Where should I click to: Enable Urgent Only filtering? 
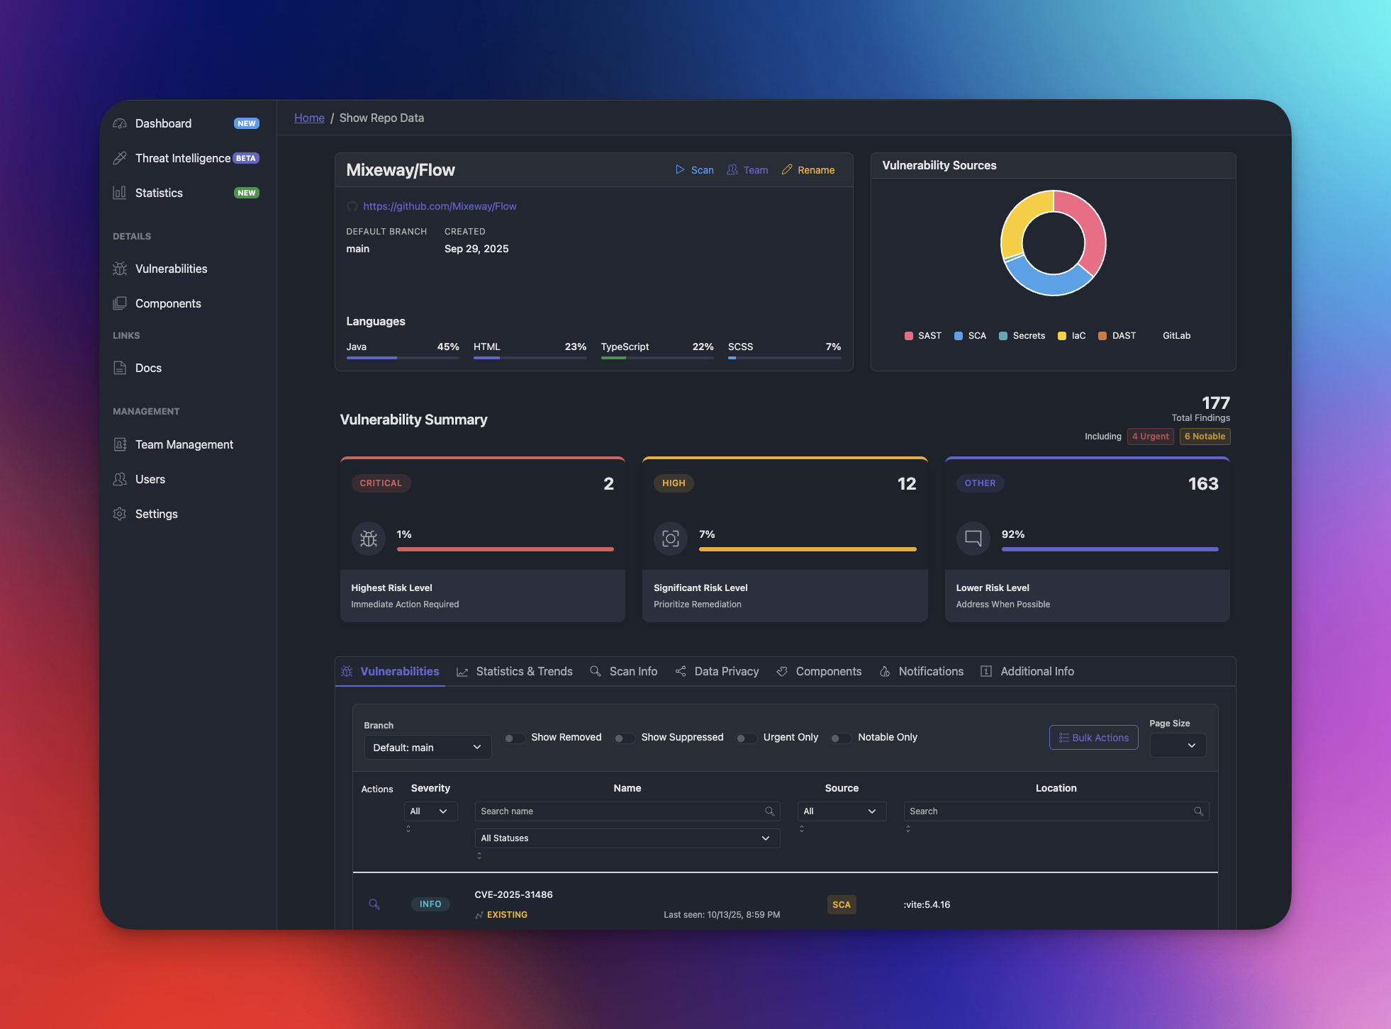tap(747, 738)
